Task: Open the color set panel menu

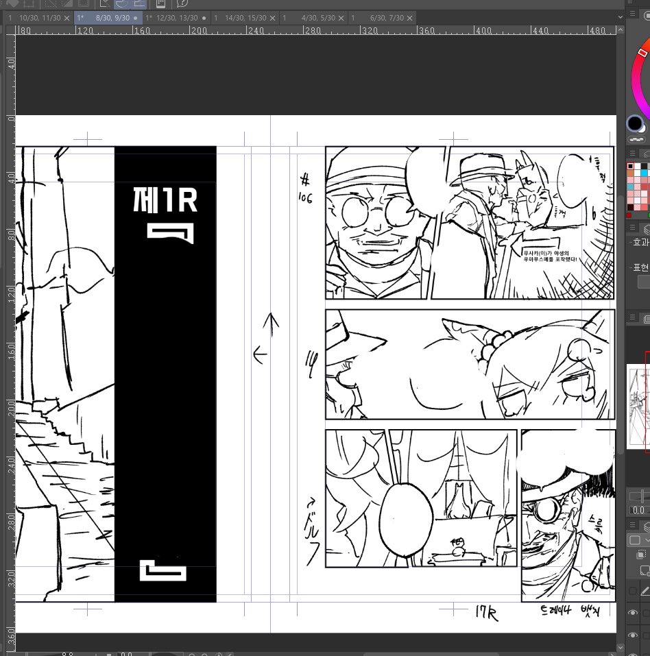Action: coord(632,153)
